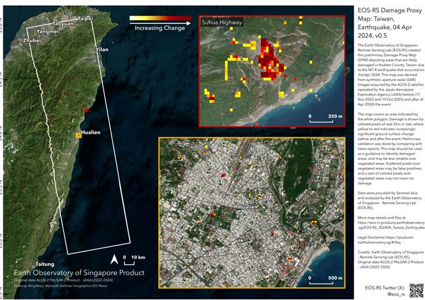Click the dark red damage cluster in top inset
This screenshot has width=425, height=300.
click(x=269, y=60)
